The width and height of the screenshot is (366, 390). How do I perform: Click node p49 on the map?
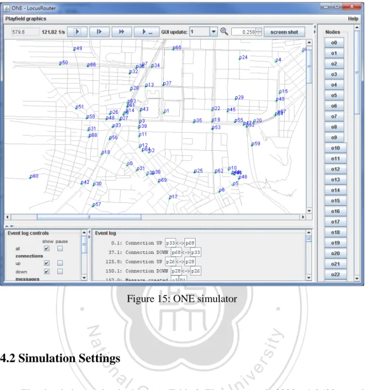tap(78, 48)
